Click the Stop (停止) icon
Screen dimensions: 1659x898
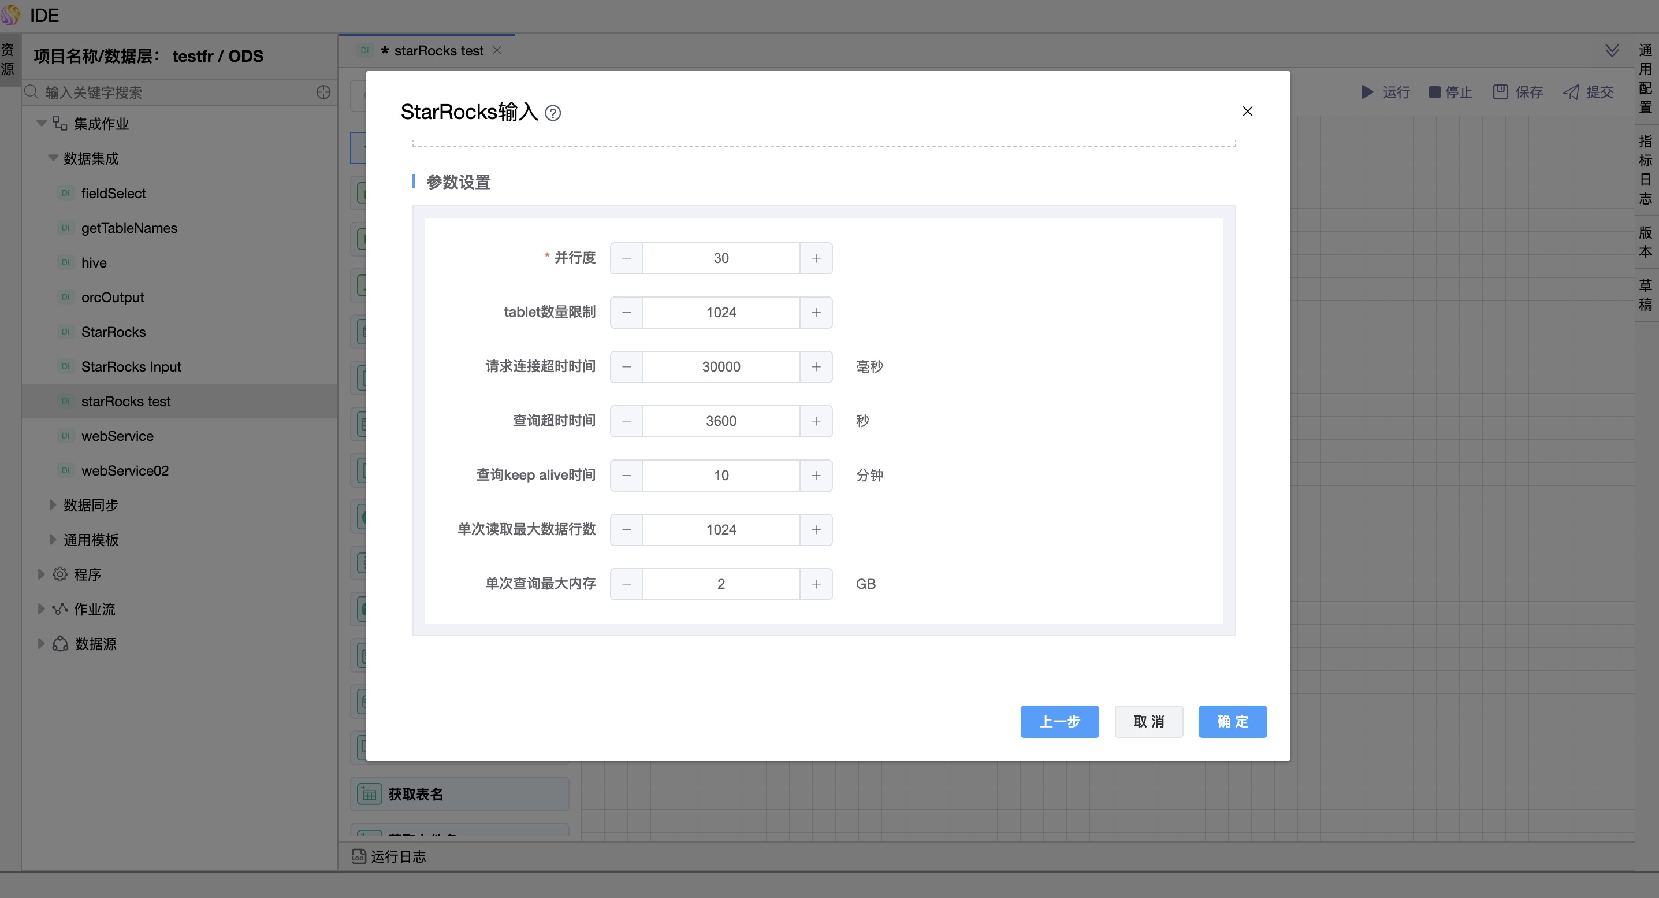[x=1434, y=92]
